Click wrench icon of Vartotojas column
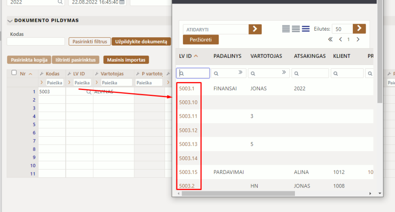Image resolution: width=395 pixels, height=212 pixels. tap(97, 74)
